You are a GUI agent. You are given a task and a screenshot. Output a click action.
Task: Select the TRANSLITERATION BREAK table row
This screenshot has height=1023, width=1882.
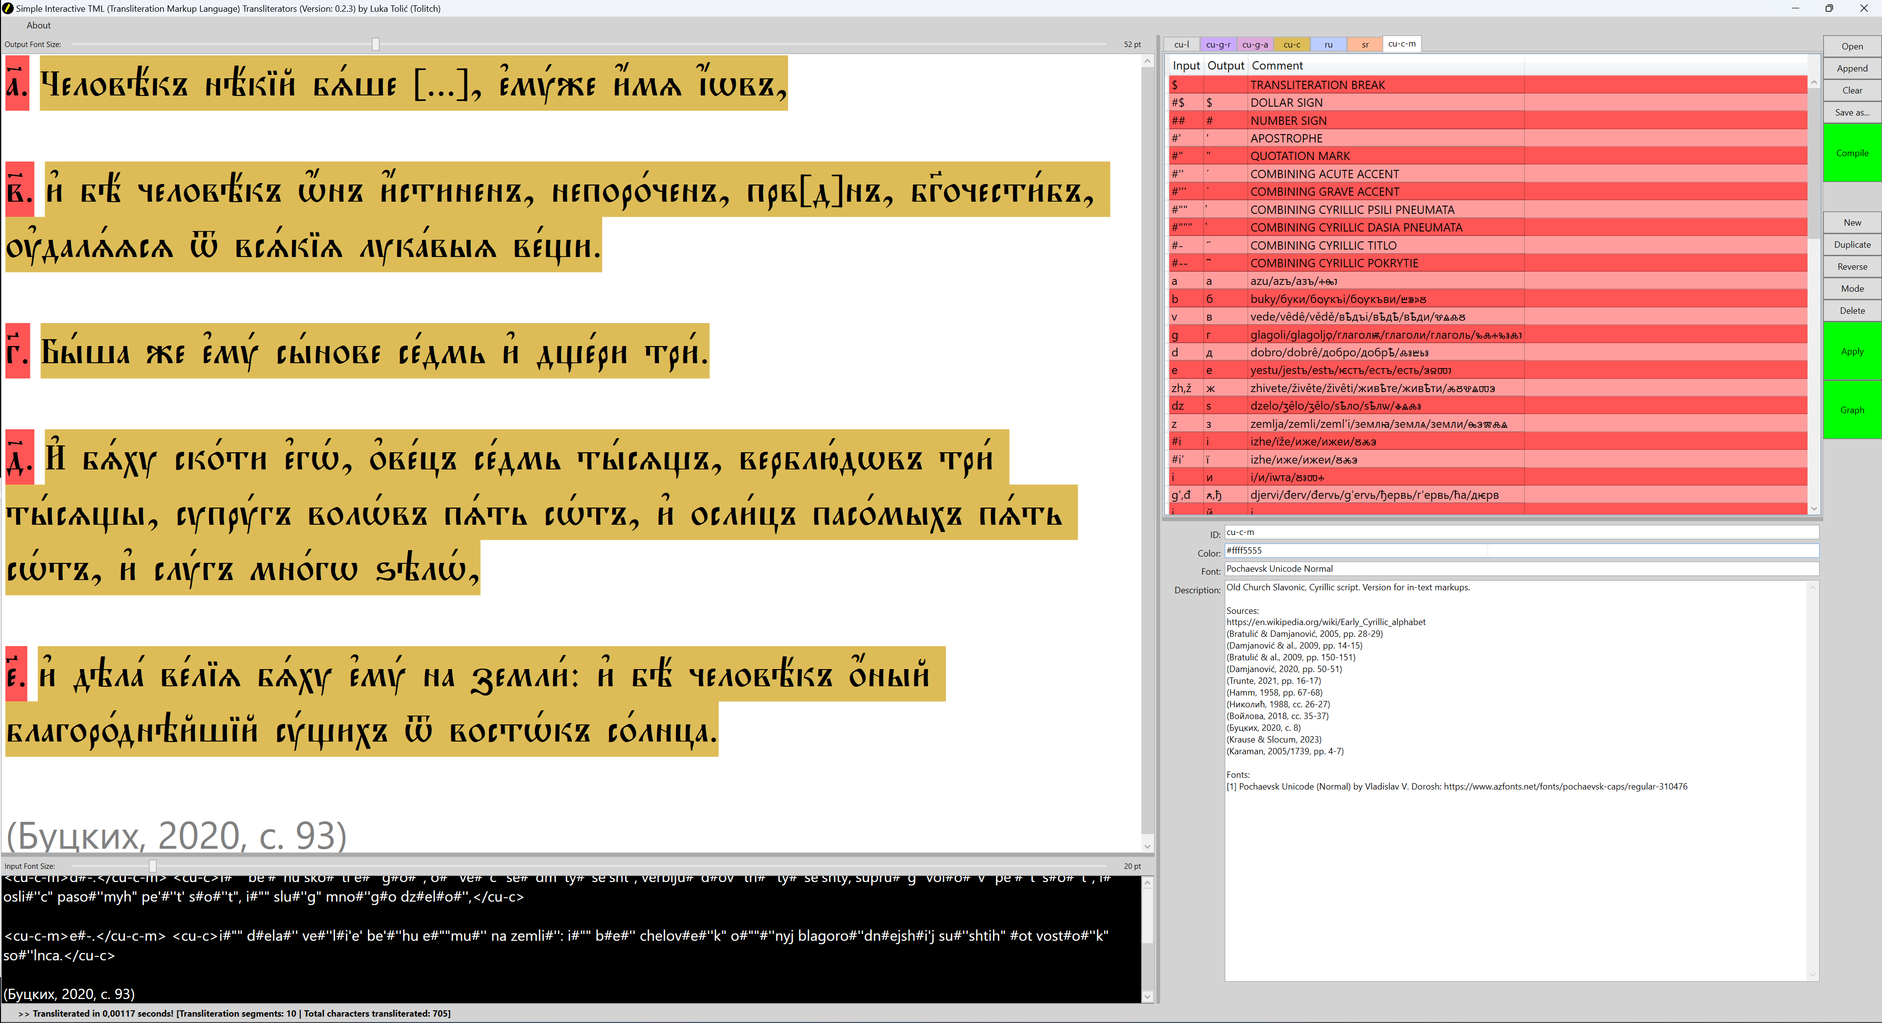[x=1388, y=85]
